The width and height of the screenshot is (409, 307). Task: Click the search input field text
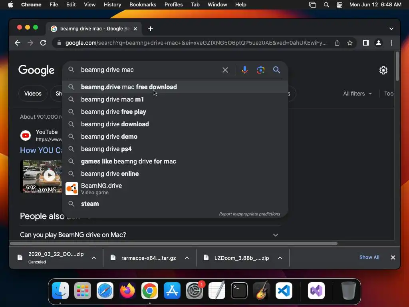pyautogui.click(x=107, y=70)
